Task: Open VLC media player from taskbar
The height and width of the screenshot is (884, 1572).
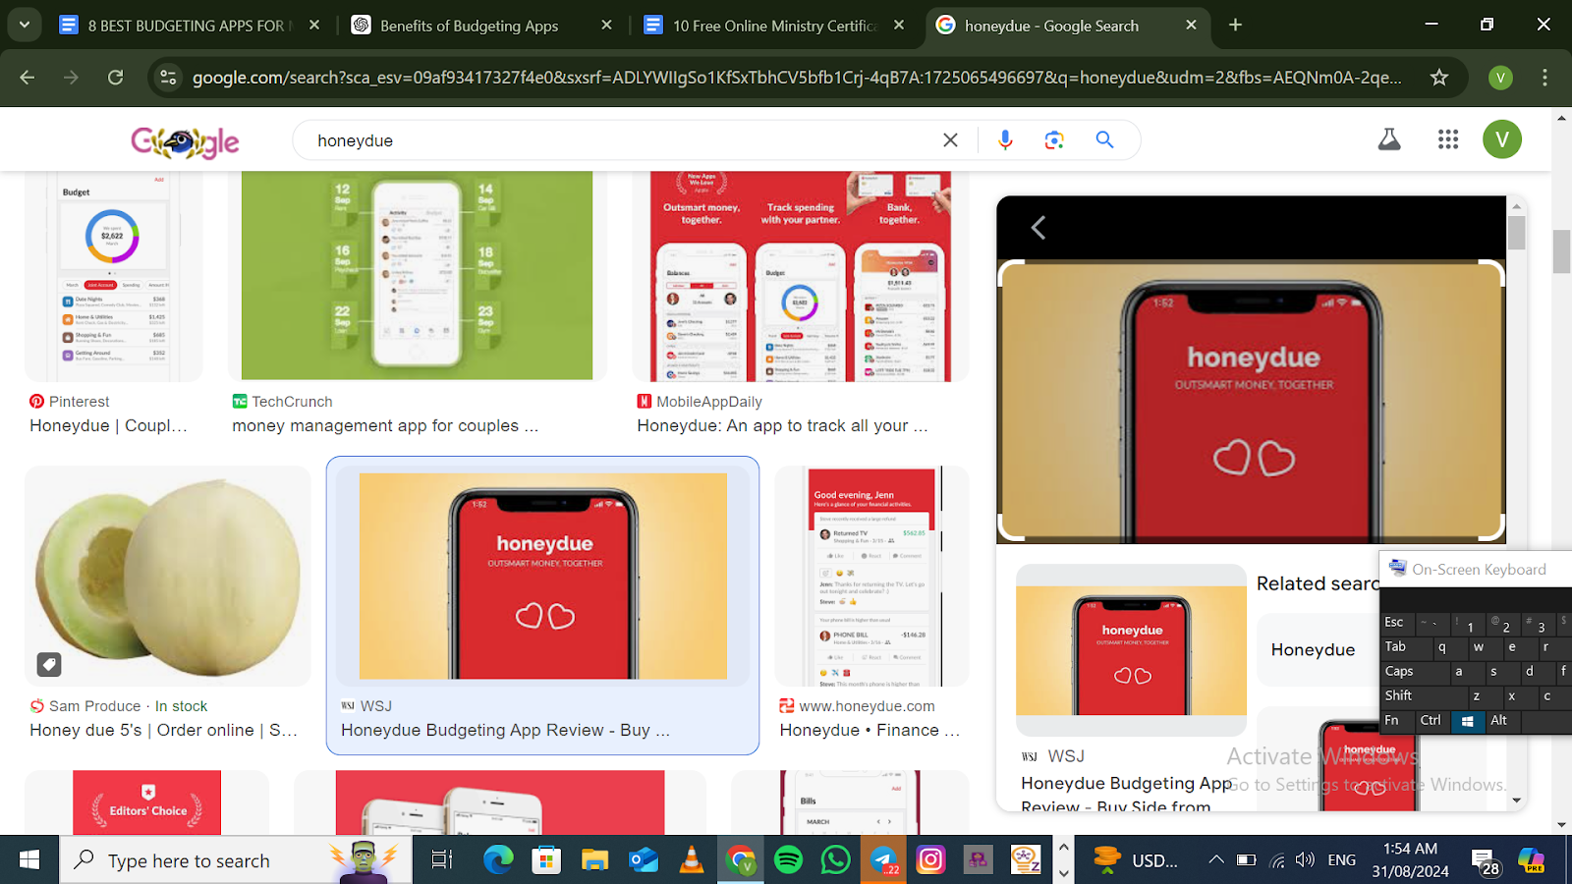Action: coord(692,860)
